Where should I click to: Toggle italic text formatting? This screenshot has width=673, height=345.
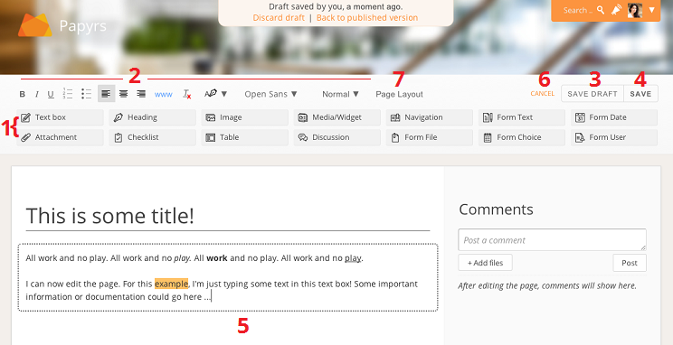[x=37, y=94]
